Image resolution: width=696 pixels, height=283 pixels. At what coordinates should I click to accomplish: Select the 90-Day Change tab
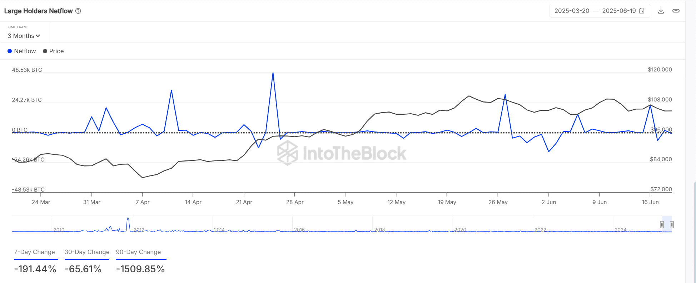click(x=138, y=252)
